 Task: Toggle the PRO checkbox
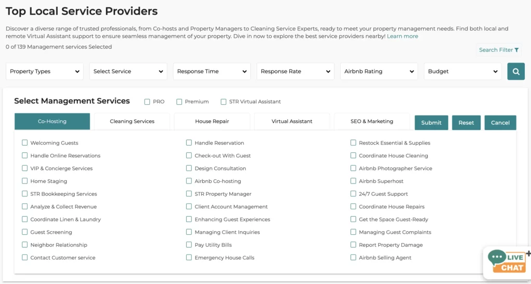pyautogui.click(x=147, y=102)
